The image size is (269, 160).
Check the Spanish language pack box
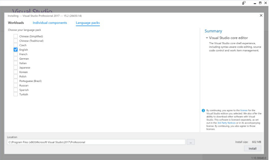(15, 90)
